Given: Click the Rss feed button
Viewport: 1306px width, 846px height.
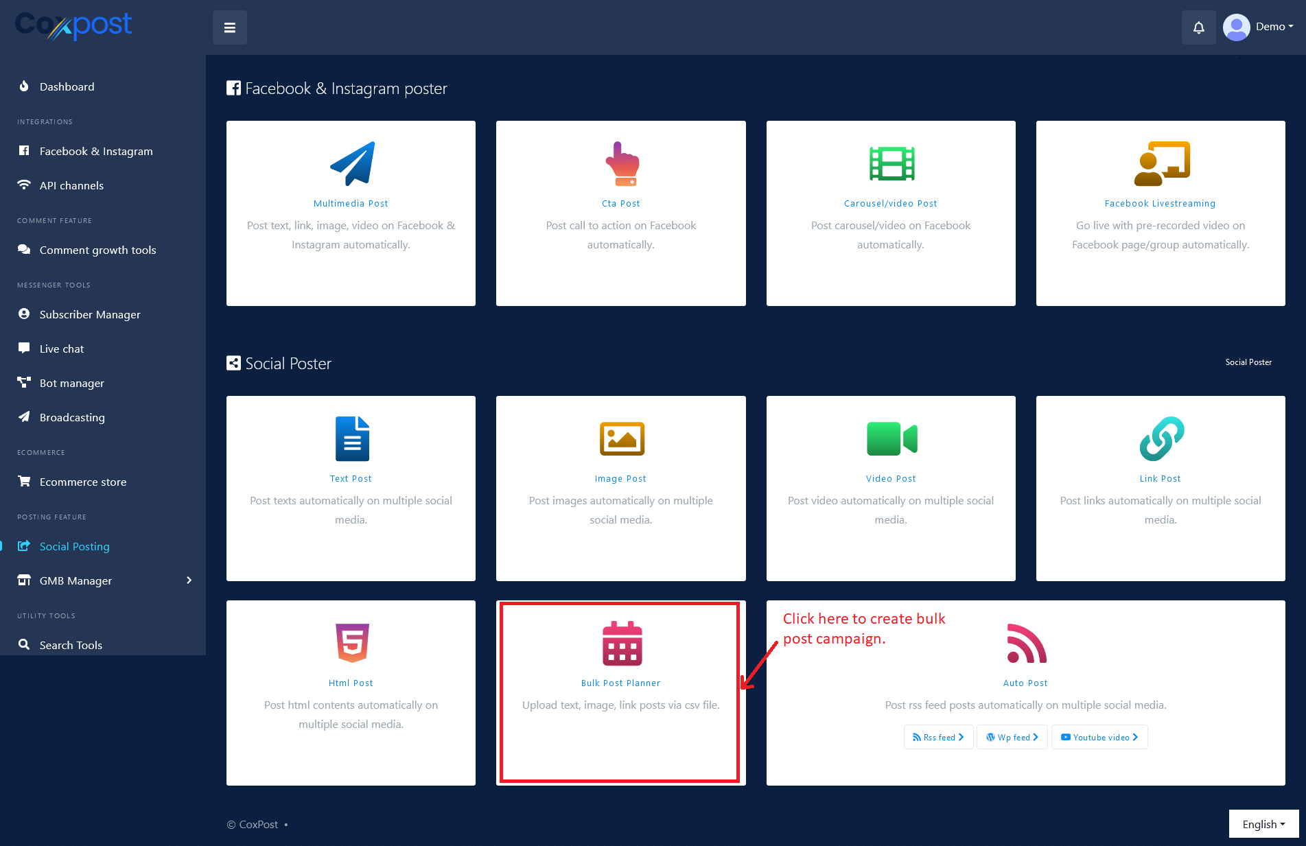Looking at the screenshot, I should 938,737.
